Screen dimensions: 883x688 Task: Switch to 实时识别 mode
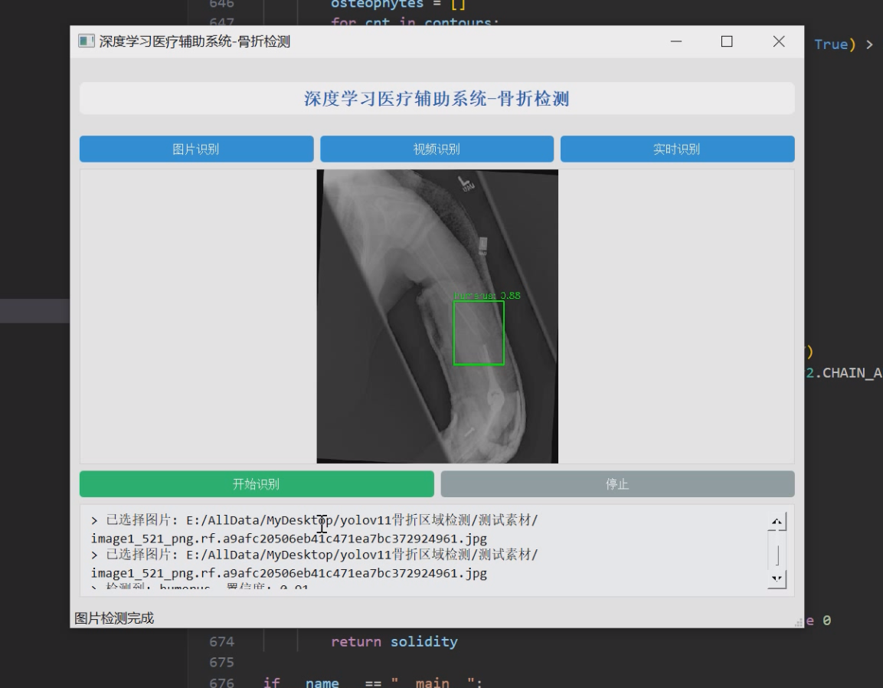pyautogui.click(x=677, y=149)
